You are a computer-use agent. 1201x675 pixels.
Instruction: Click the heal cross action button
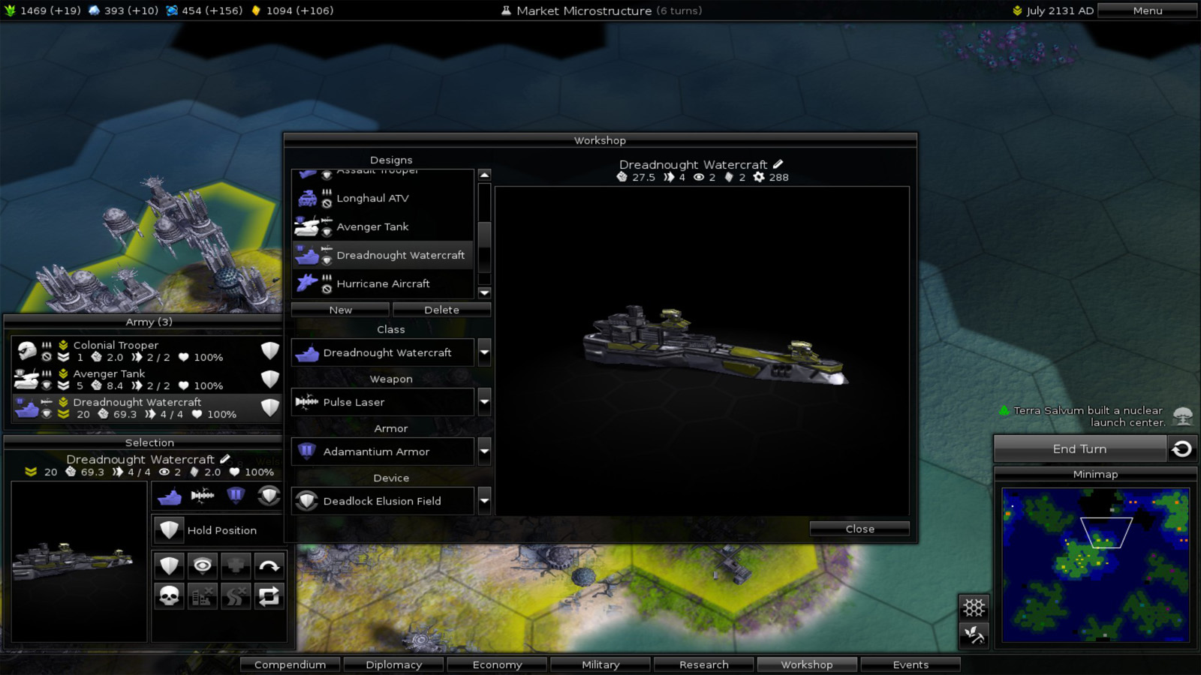(235, 565)
